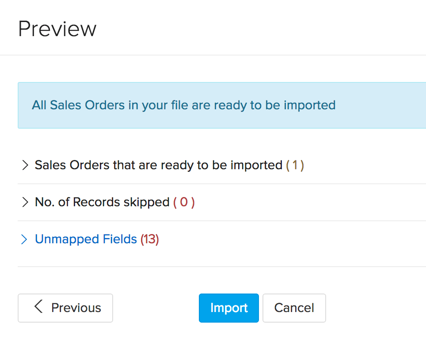This screenshot has width=426, height=342.
Task: Click the word "Fields" in the blue link
Action: pos(120,239)
